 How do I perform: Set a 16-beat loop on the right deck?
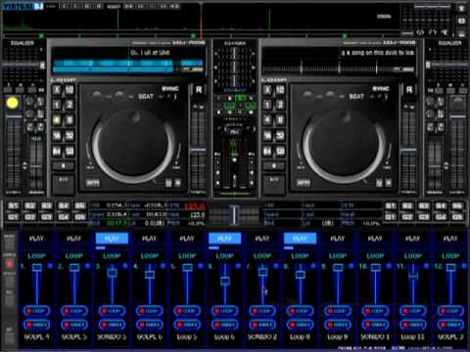267,136
